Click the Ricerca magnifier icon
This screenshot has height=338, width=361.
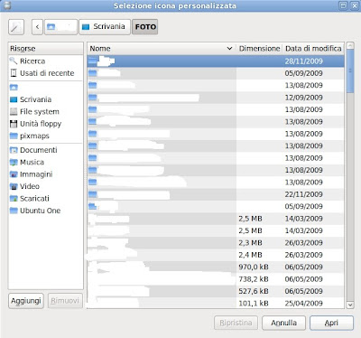pos(14,61)
